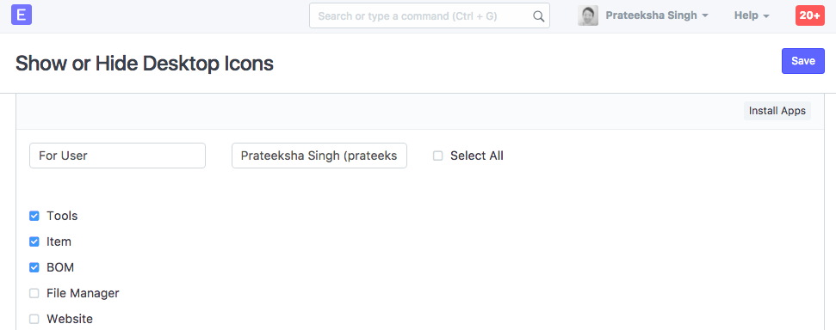Click the Install Apps button

[777, 111]
